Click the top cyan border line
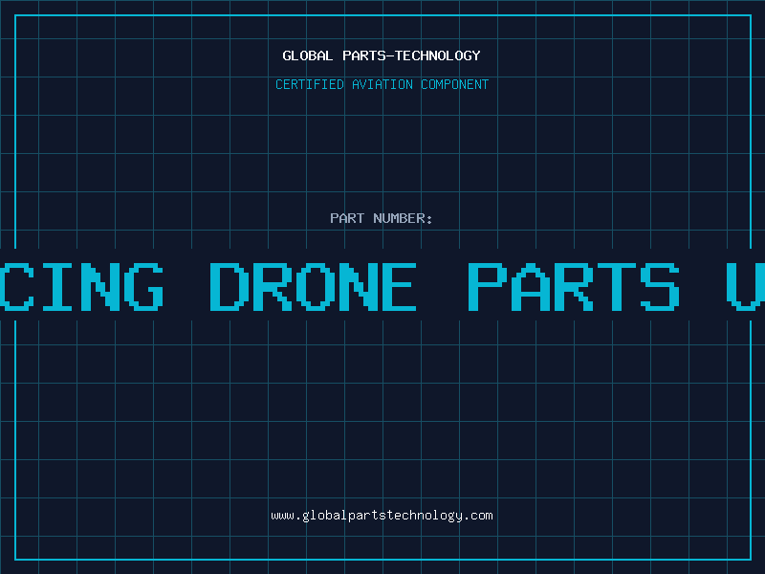Viewport: 765px width, 574px height. [x=382, y=15]
